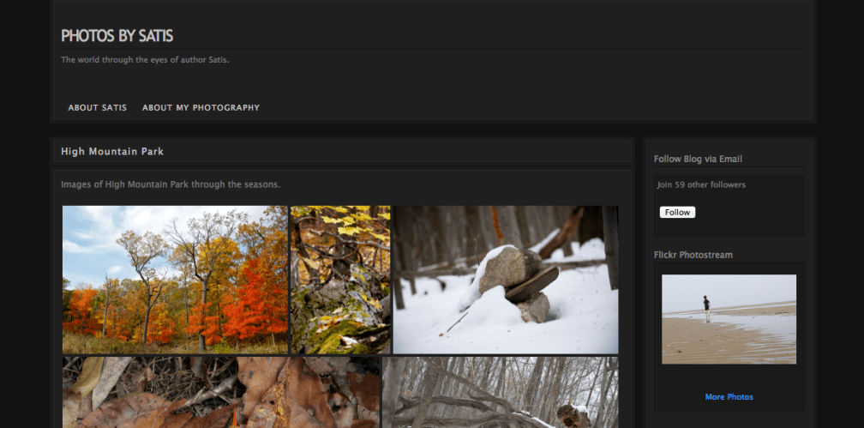Open the winter bare branches photo
Screen dimensions: 864x428
tap(501, 392)
